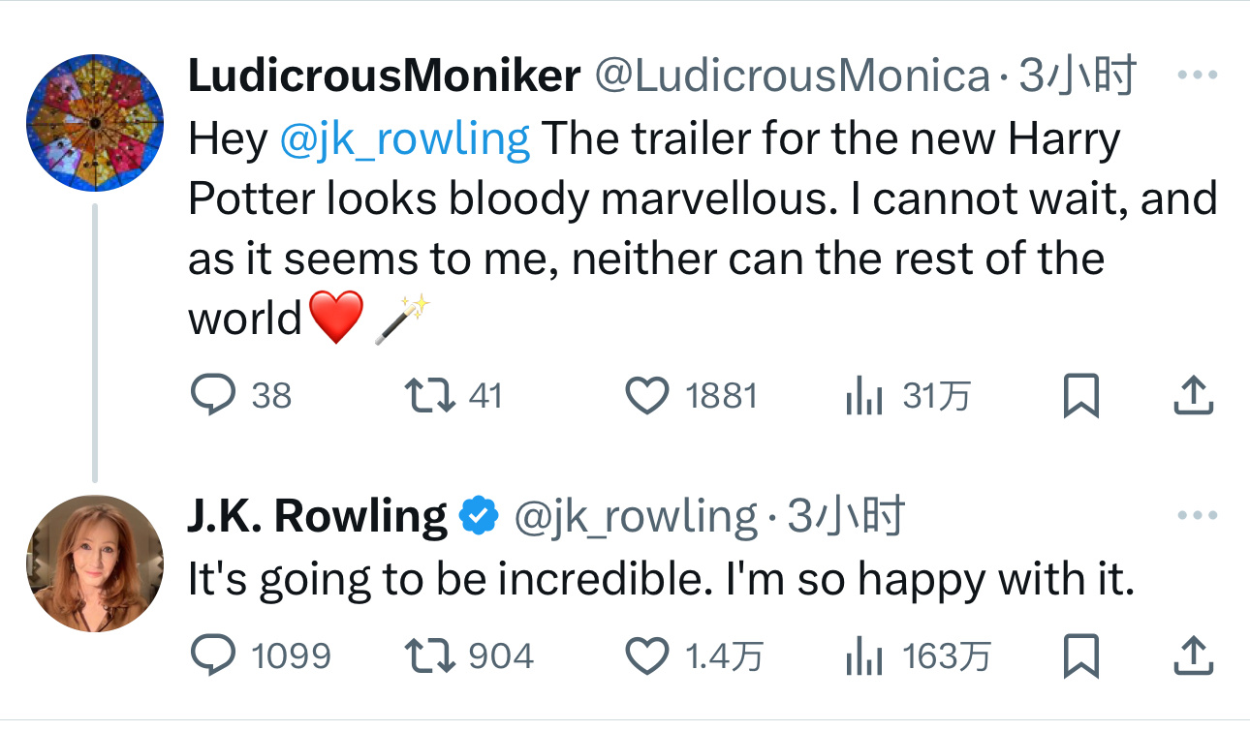This screenshot has height=731, width=1250.
Task: Bookmark LudicrousMoniker's tweet
Action: pos(1080,395)
